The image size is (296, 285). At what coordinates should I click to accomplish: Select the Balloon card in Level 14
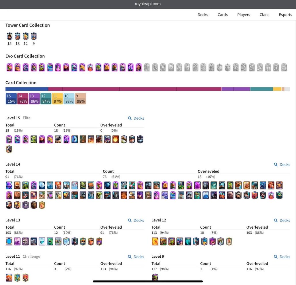coord(181,195)
